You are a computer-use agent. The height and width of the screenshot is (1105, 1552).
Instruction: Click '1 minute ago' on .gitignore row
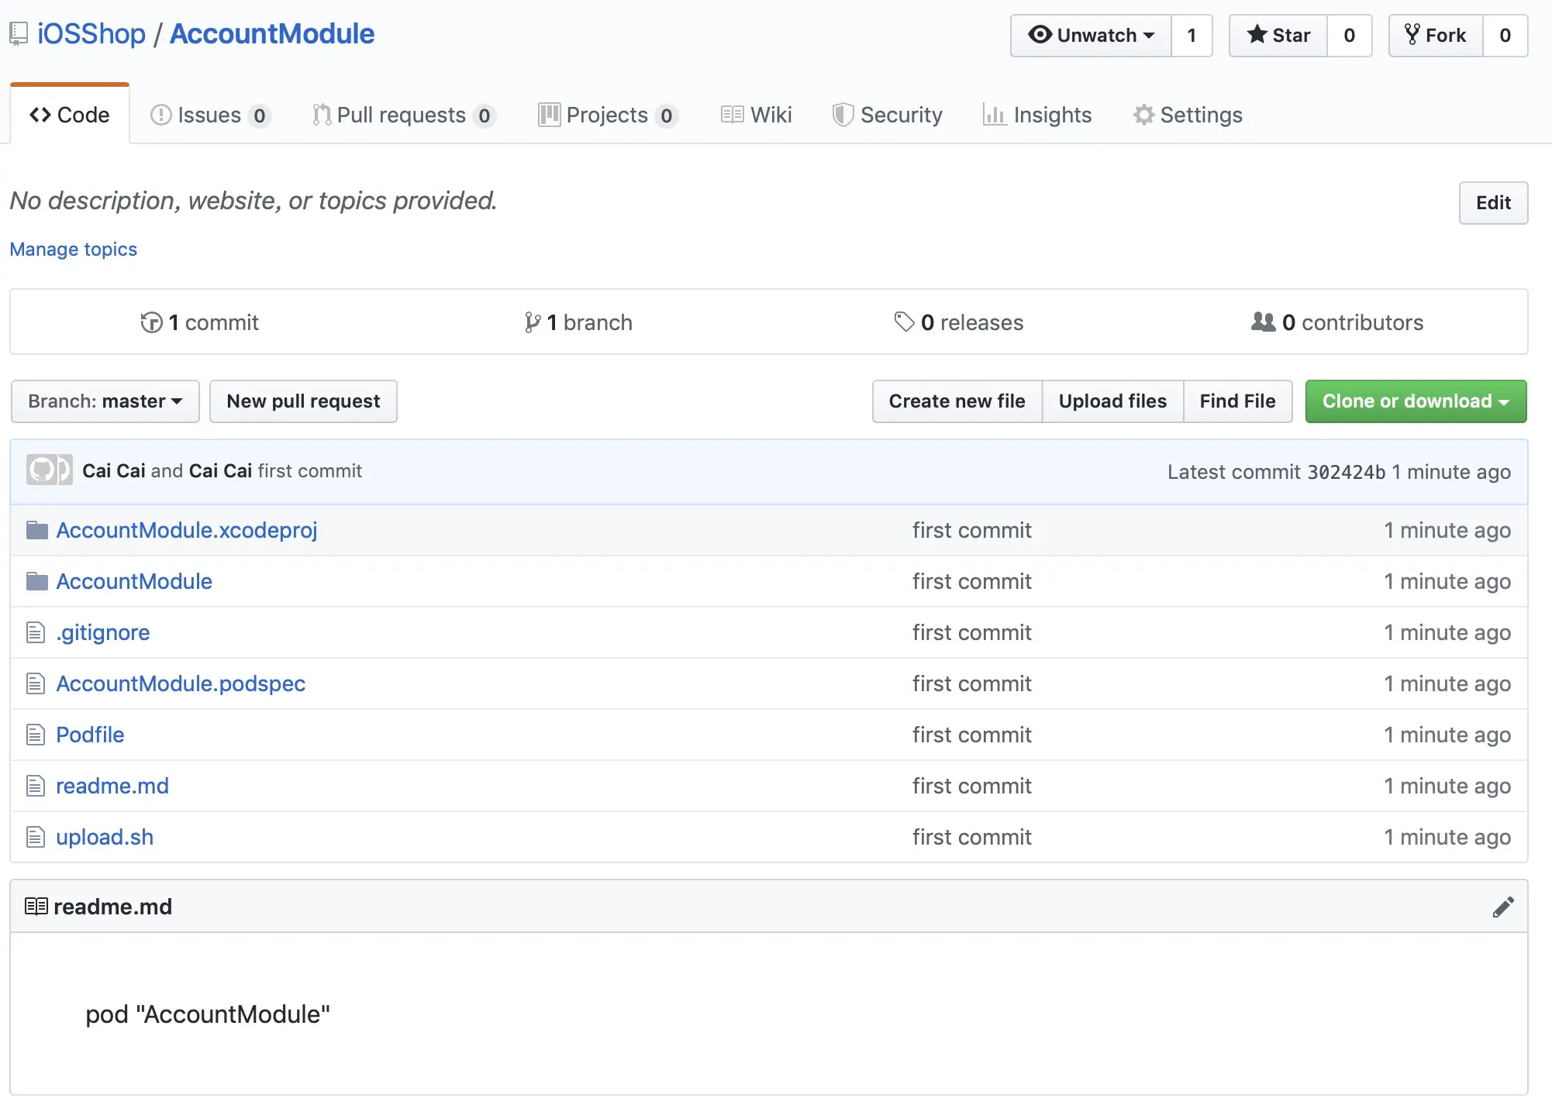[1447, 632]
